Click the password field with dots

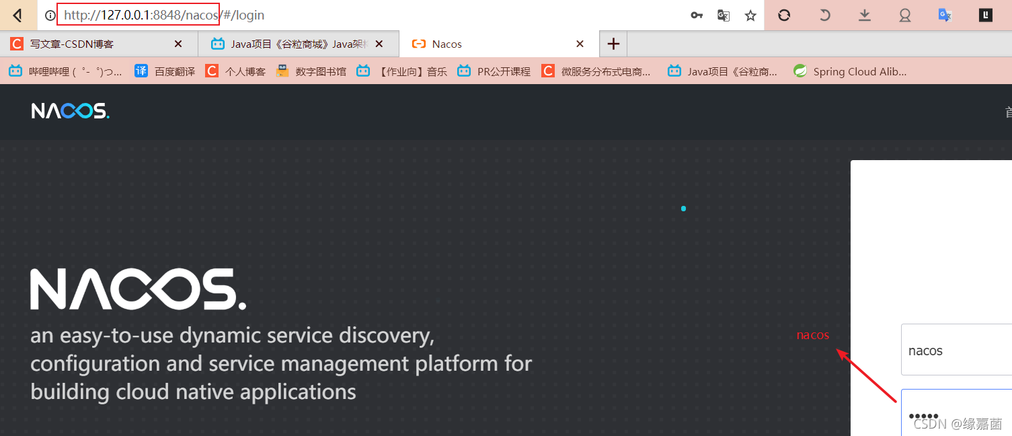click(x=956, y=412)
